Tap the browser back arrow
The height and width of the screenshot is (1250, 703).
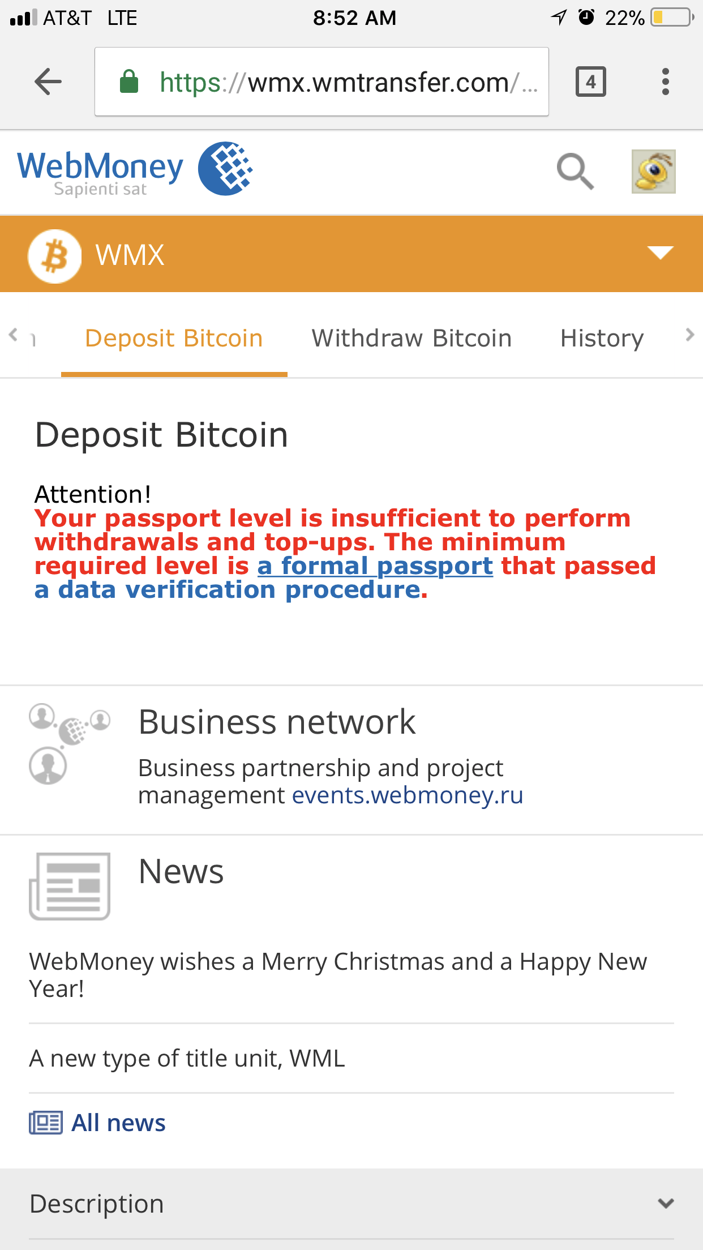tap(48, 82)
